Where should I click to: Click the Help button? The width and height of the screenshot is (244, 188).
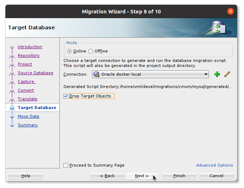pyautogui.click(x=26, y=176)
